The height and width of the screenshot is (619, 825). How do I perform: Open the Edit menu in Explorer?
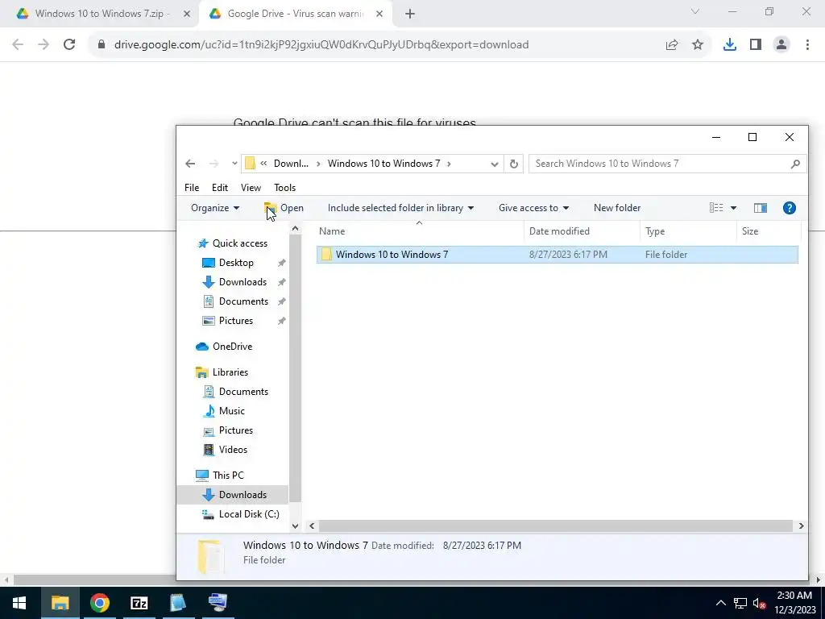point(219,188)
